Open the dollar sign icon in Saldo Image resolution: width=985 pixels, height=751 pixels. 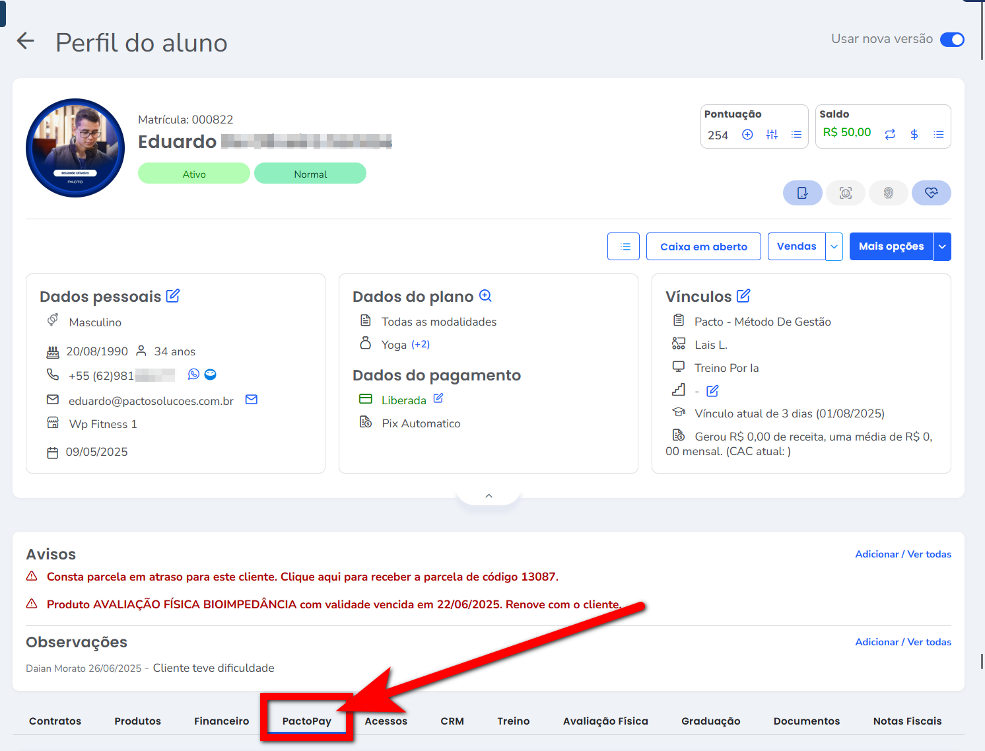914,135
